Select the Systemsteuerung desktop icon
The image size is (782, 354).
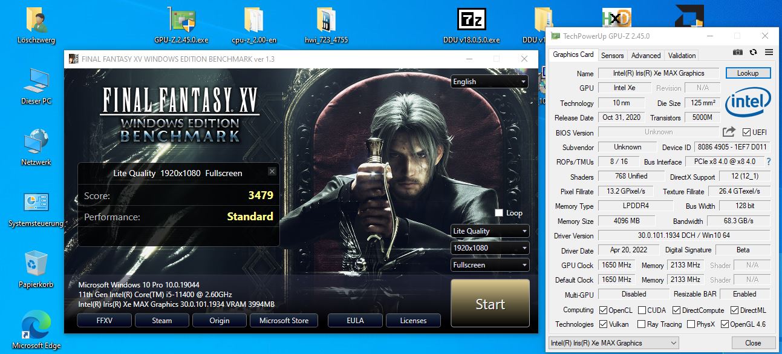pyautogui.click(x=36, y=210)
